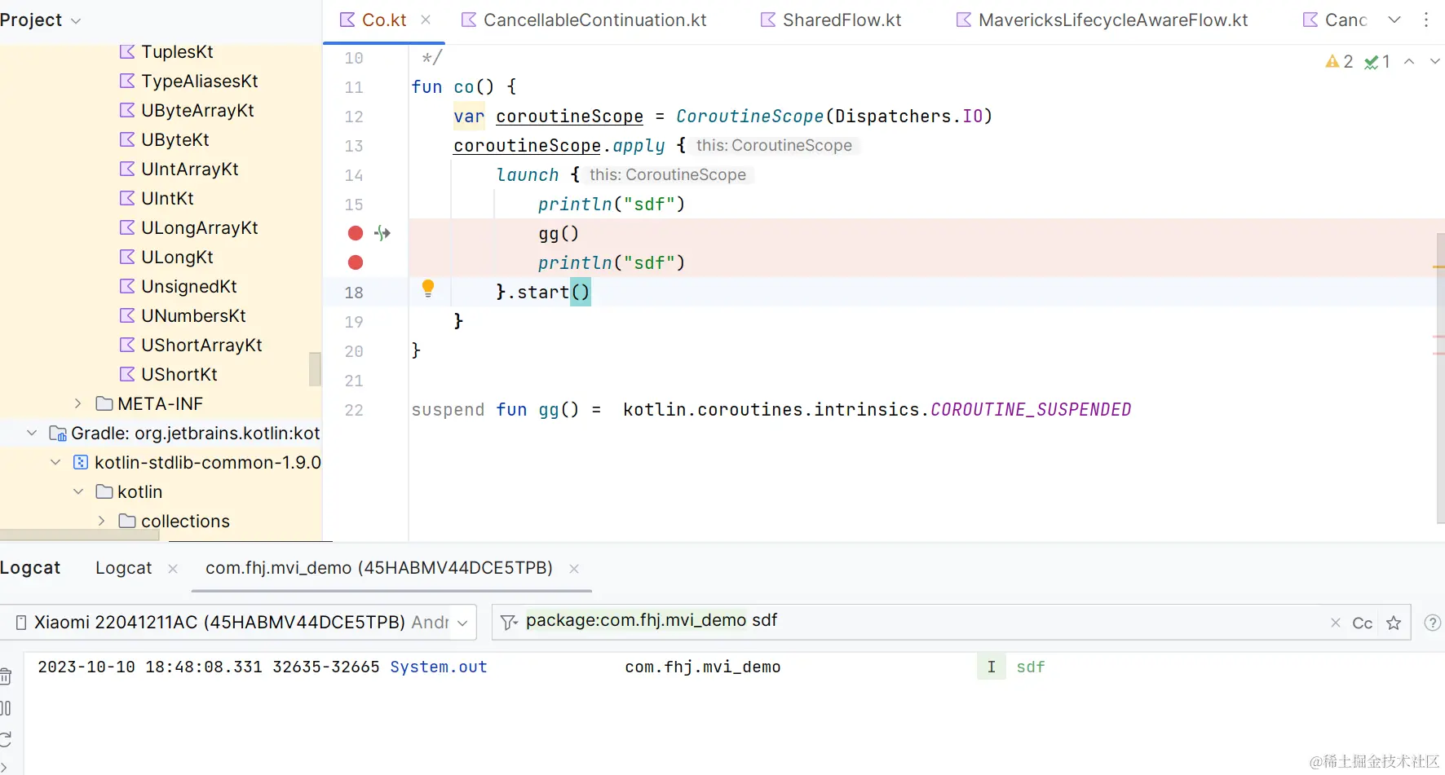Click the yellow lightbulb quick-fix icon
The image size is (1445, 775).
pos(428,288)
